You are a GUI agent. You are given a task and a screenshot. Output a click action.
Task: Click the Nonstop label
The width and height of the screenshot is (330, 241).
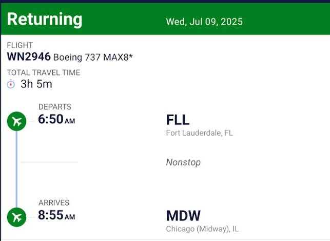click(x=183, y=162)
